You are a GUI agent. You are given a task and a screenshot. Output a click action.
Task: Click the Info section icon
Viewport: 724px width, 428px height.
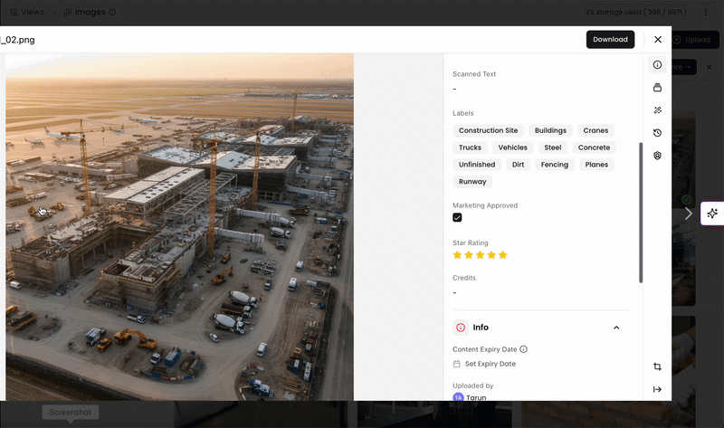pos(461,328)
